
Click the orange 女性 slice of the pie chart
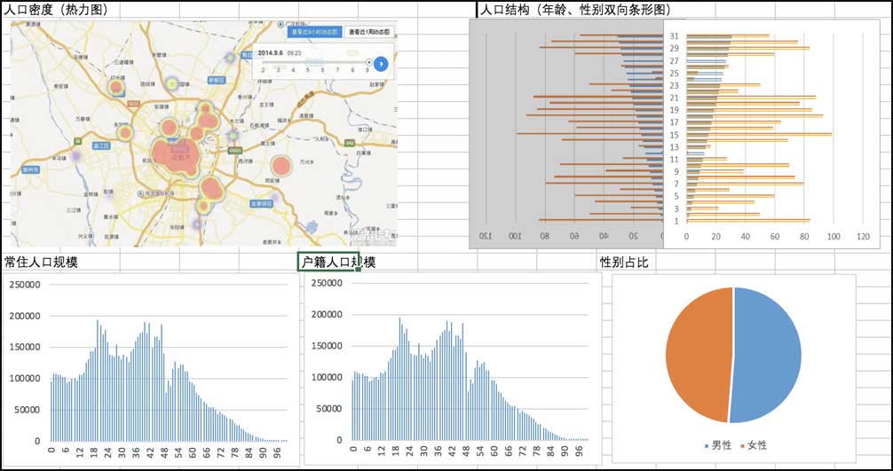pyautogui.click(x=697, y=355)
